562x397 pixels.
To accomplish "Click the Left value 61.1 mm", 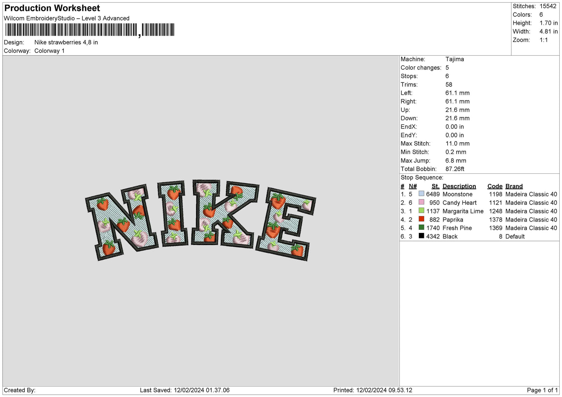I will click(x=457, y=93).
